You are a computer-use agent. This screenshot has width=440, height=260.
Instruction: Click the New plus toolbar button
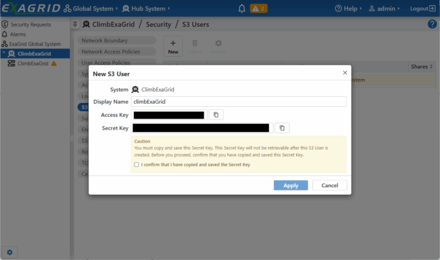pyautogui.click(x=173, y=46)
